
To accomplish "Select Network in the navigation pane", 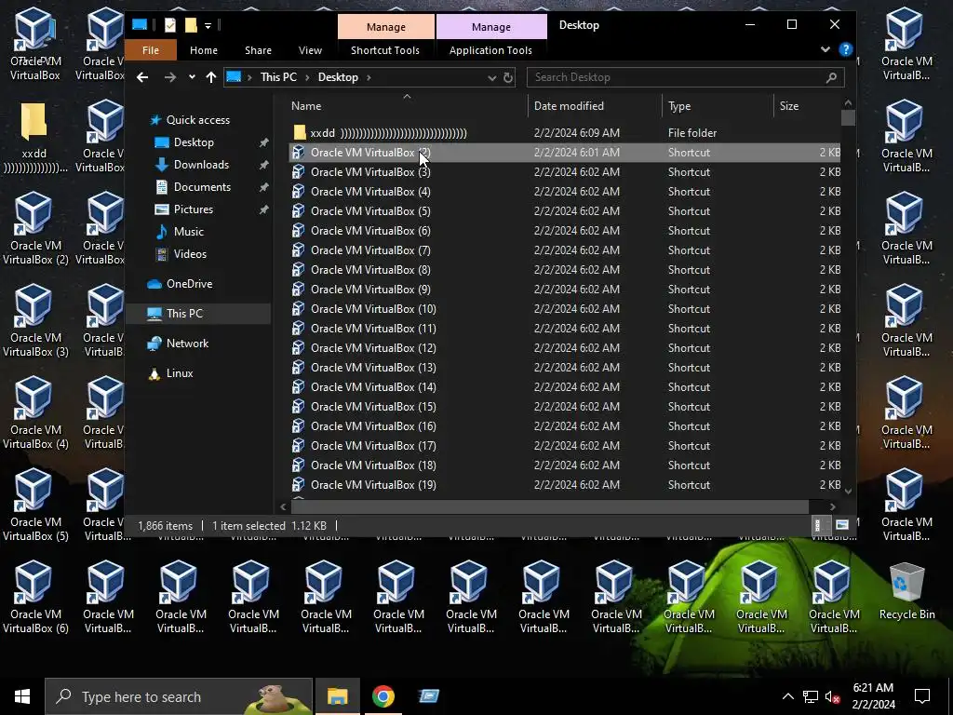I will pyautogui.click(x=187, y=344).
